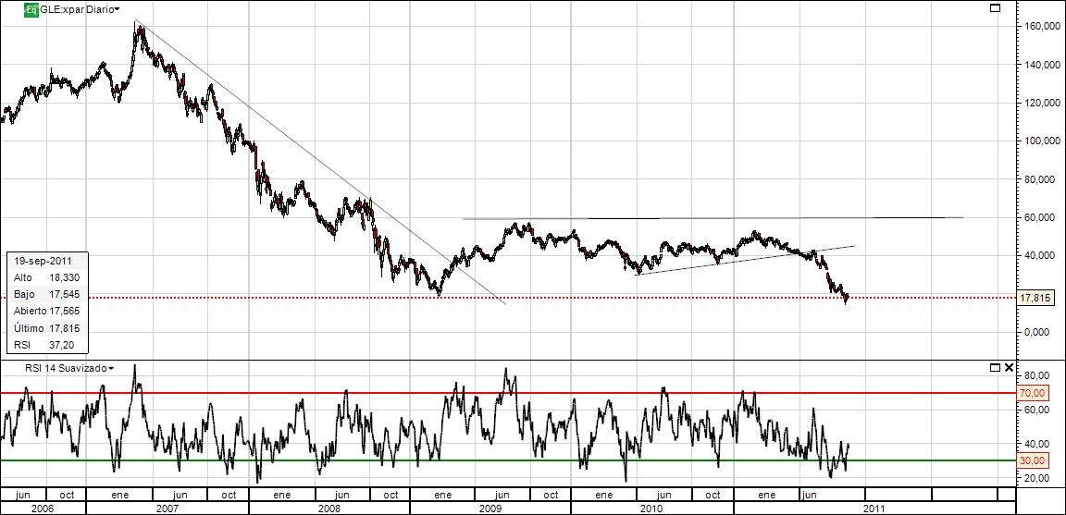Click the 2010 year label on the time axis
This screenshot has height=515, width=1066.
tap(652, 508)
